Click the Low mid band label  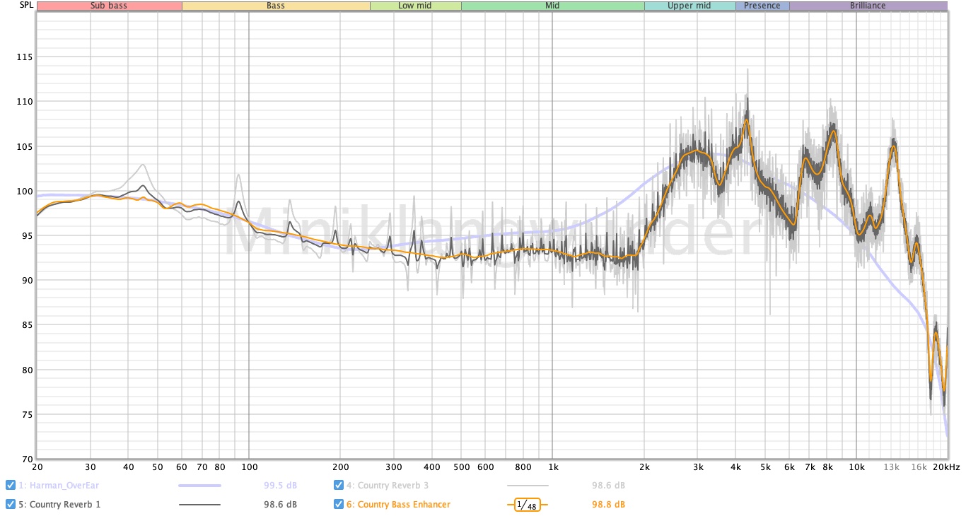click(415, 6)
